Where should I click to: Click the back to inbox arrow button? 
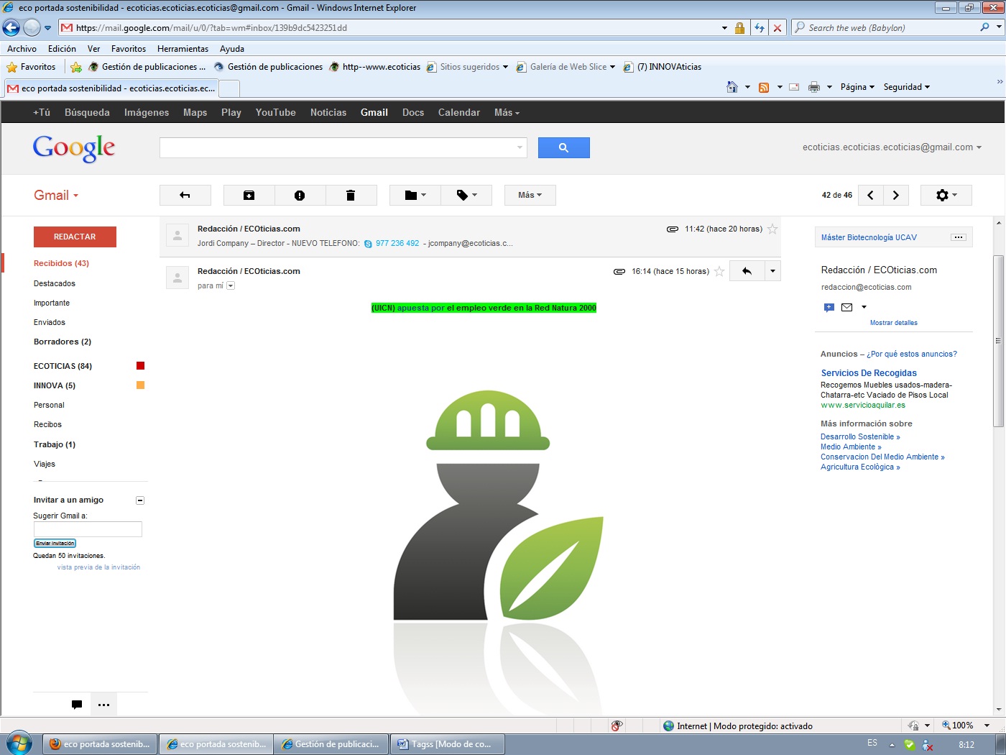click(x=185, y=196)
